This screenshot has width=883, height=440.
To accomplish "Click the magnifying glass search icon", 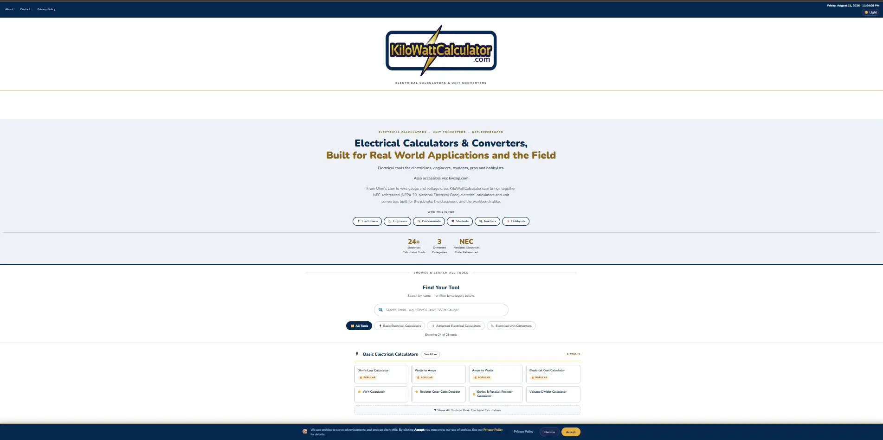I will [380, 310].
